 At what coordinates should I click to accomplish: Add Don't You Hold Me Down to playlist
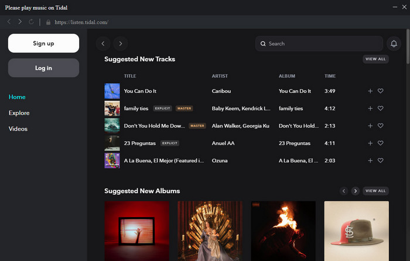(x=370, y=126)
